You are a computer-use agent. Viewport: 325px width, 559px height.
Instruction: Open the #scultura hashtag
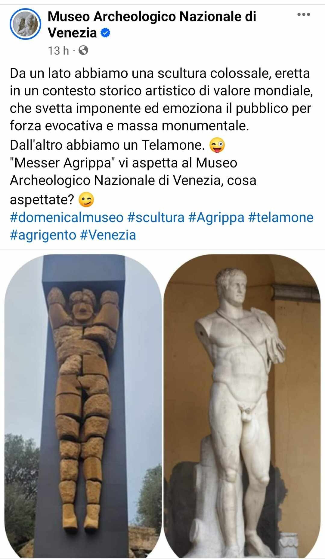click(x=156, y=218)
